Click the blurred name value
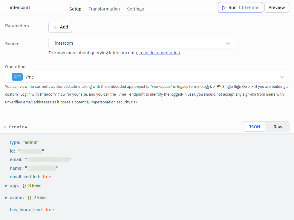 click(x=42, y=168)
